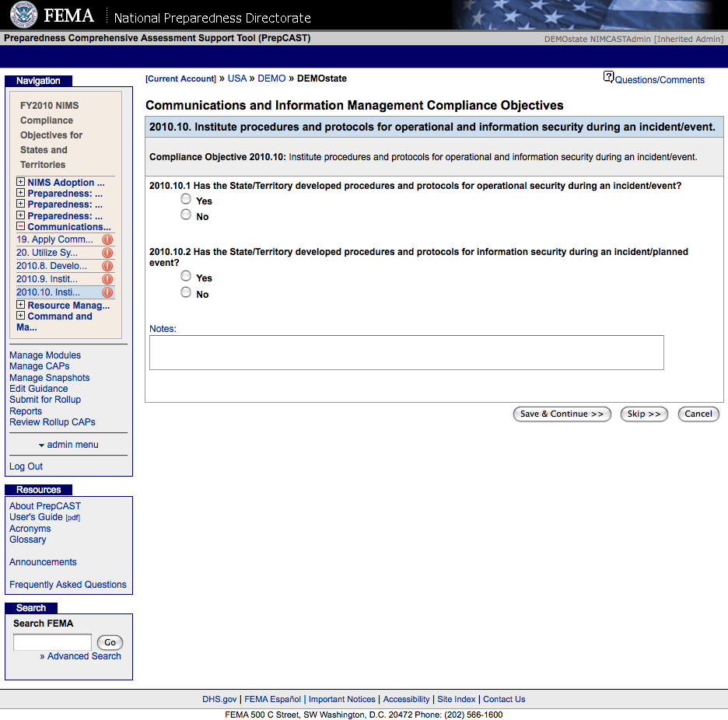Click Site Index footer link
Viewport: 728px width, 720px height.
click(x=457, y=699)
